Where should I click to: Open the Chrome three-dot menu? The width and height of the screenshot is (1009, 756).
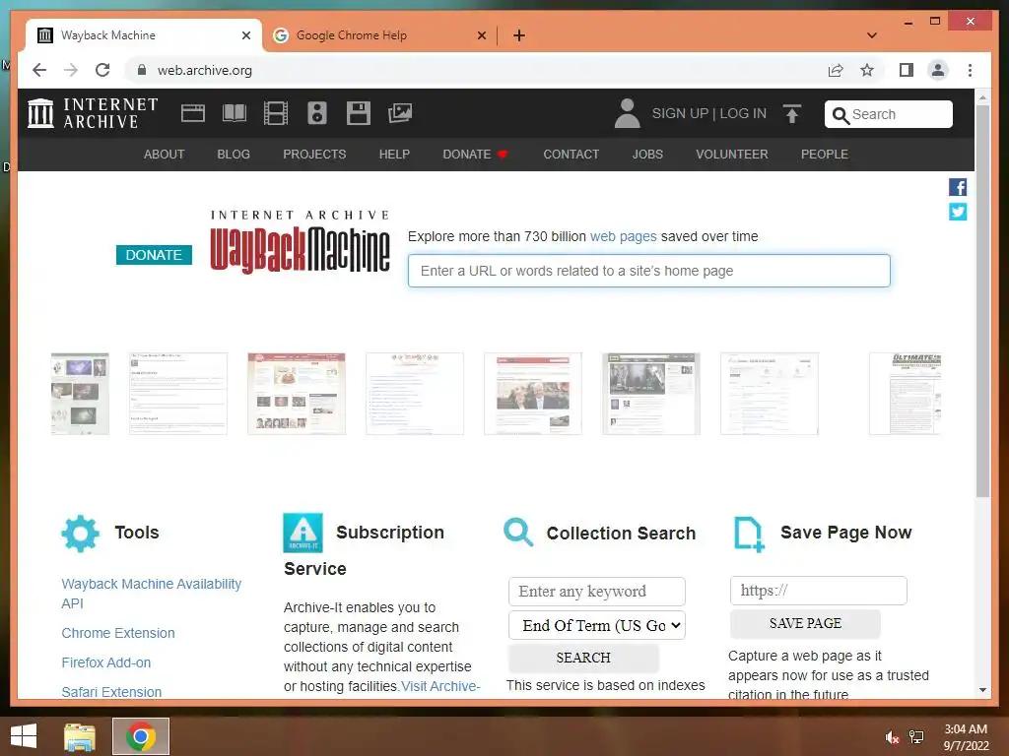click(x=970, y=70)
